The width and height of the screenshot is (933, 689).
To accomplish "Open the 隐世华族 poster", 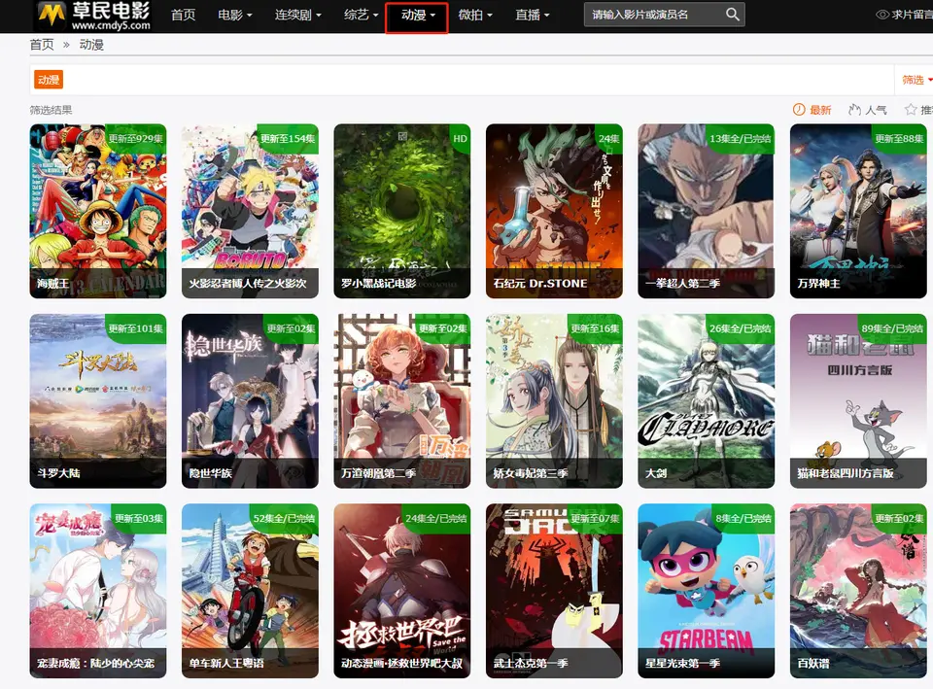I will pos(250,401).
